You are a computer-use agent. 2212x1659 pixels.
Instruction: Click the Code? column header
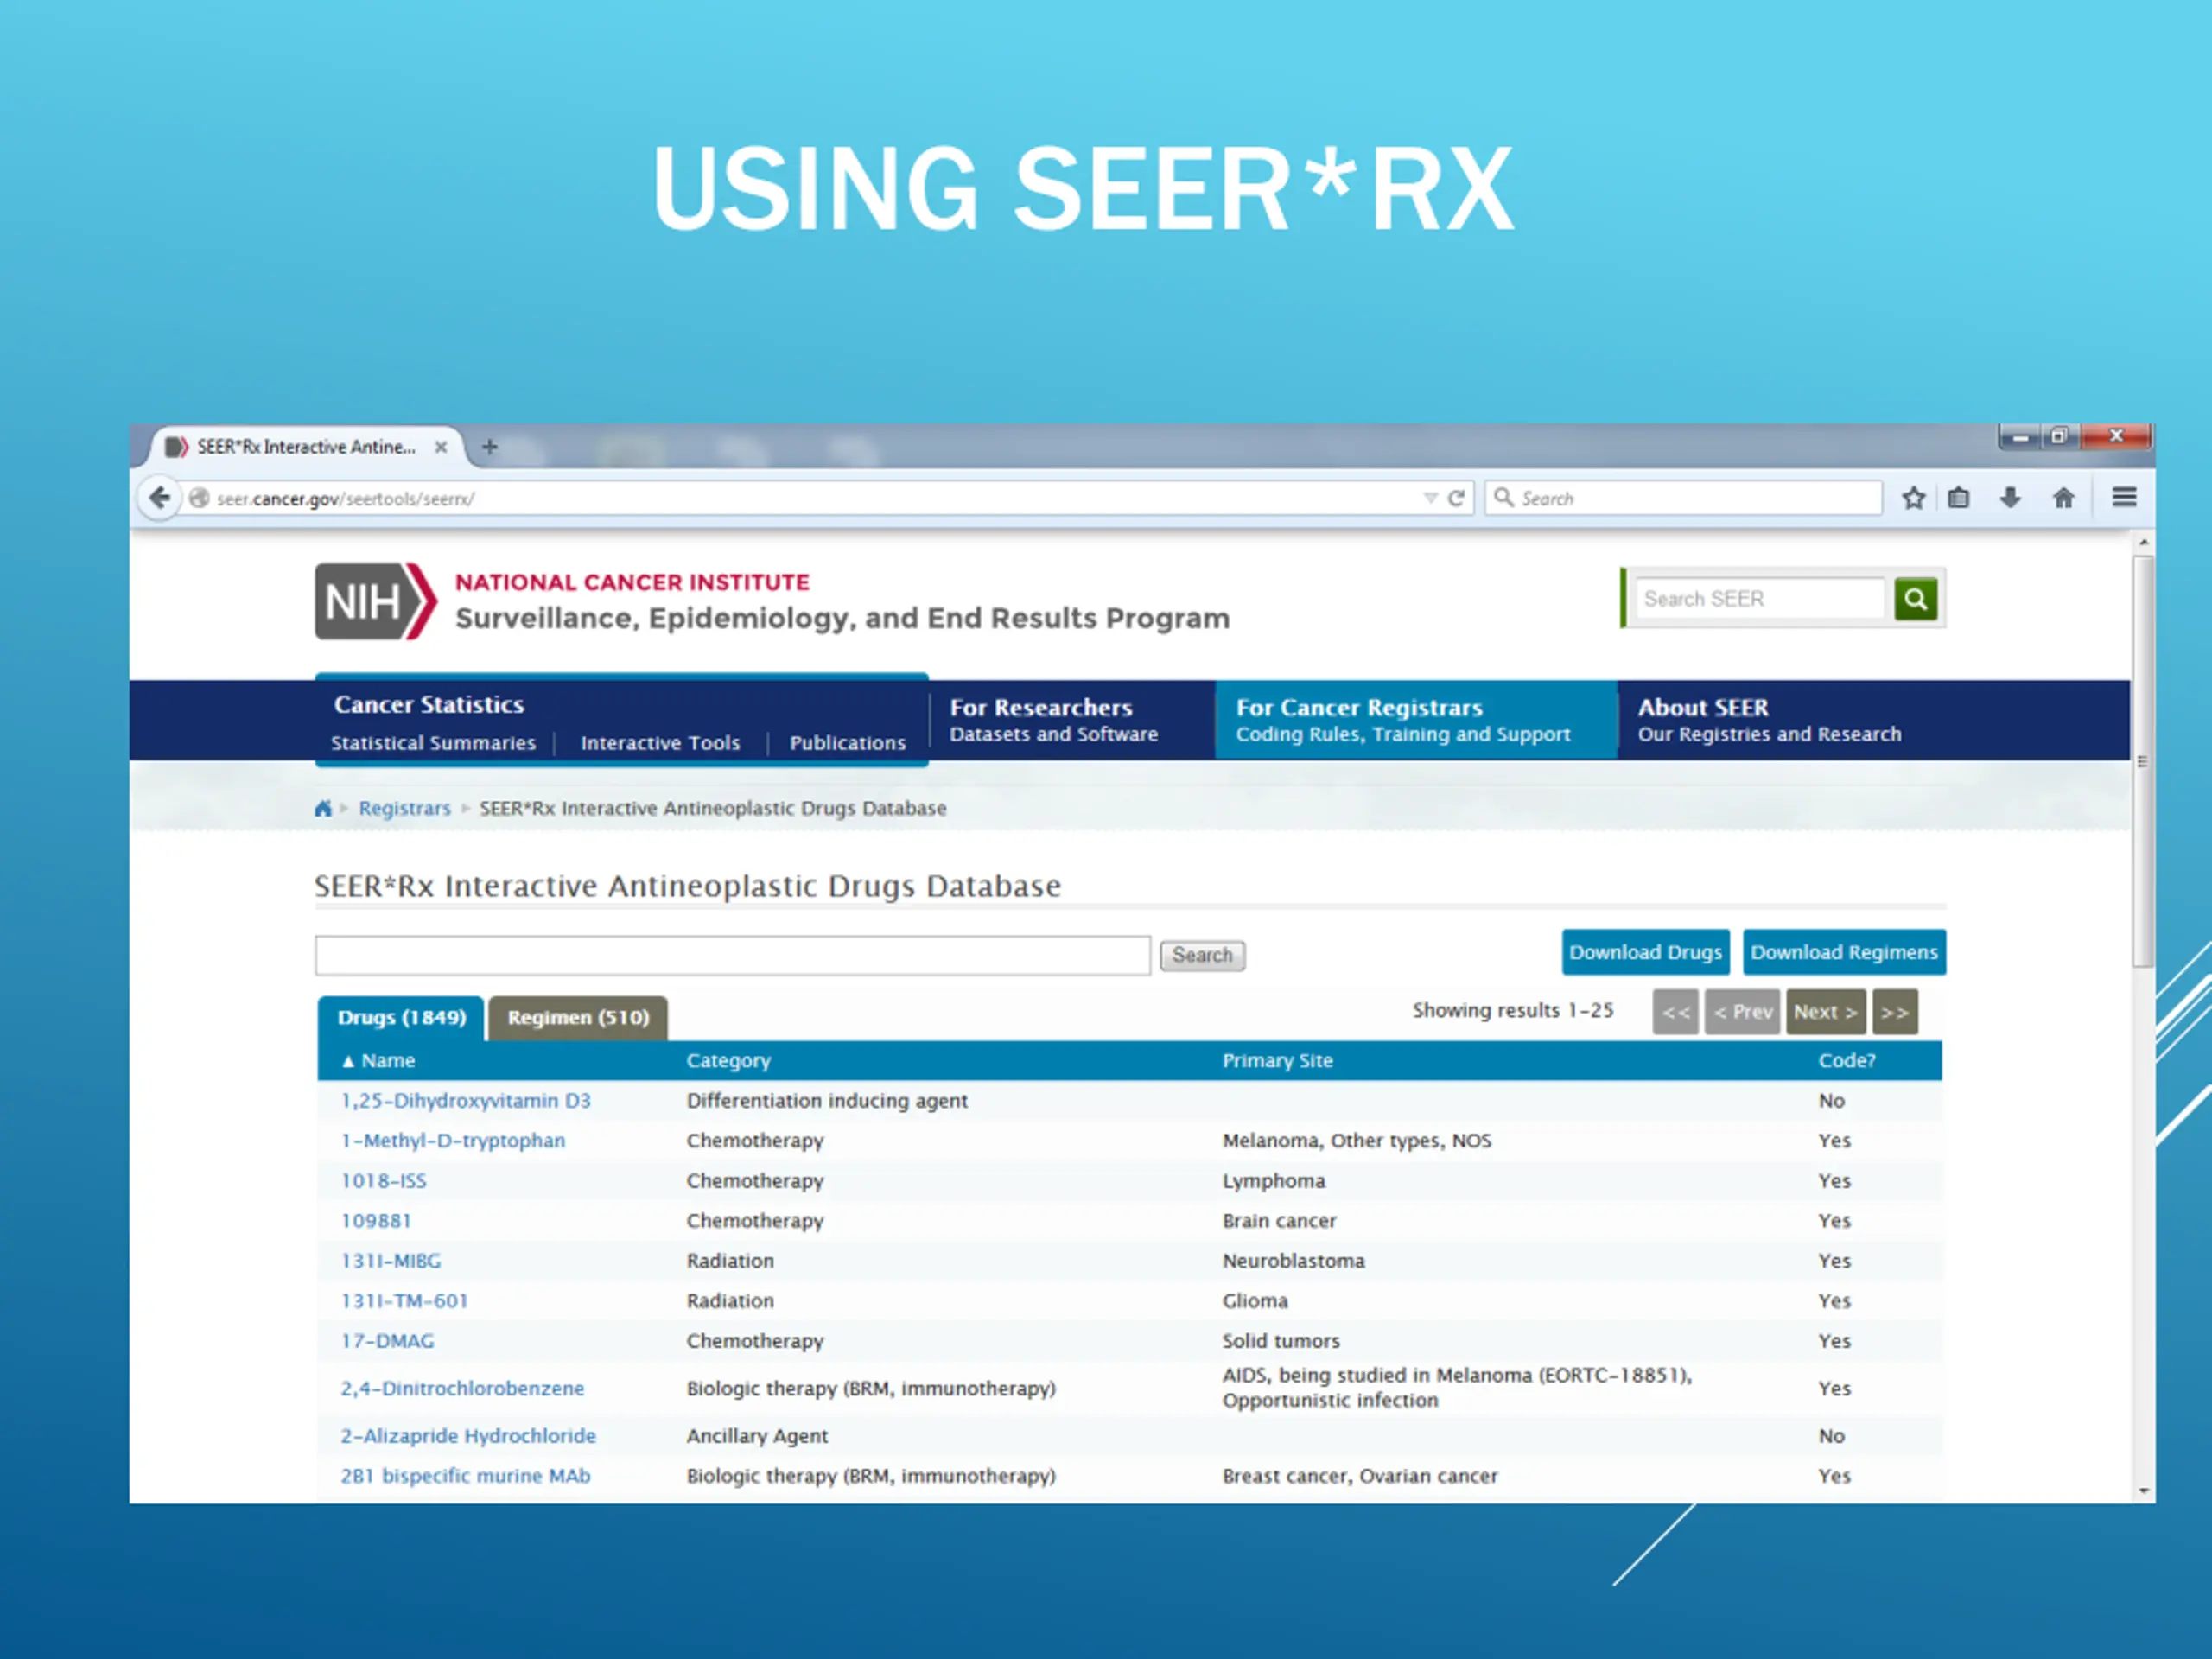1846,1061
